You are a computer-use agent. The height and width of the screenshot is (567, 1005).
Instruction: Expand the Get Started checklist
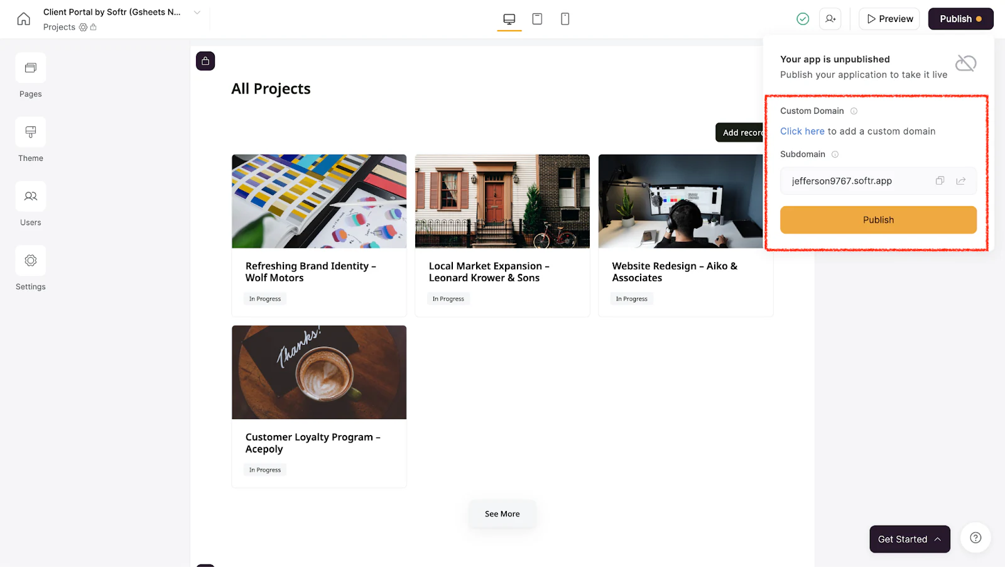(x=910, y=539)
